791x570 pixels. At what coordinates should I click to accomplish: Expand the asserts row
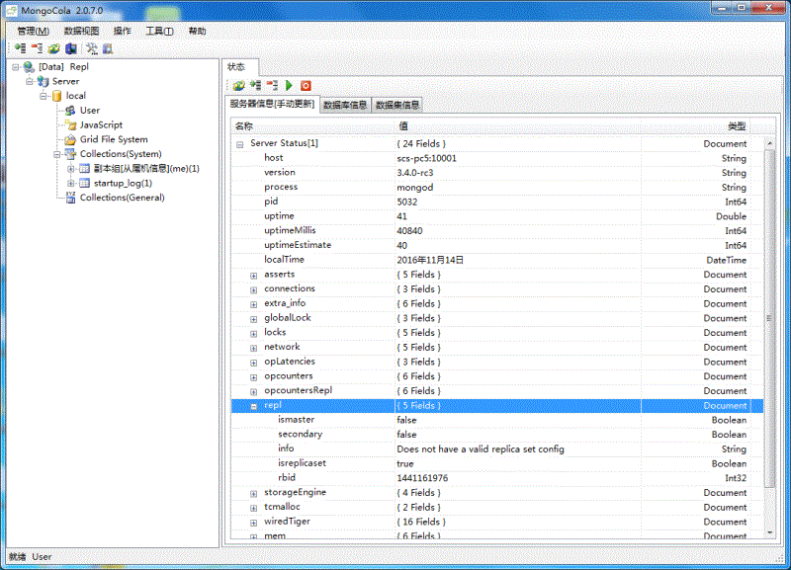tap(254, 276)
